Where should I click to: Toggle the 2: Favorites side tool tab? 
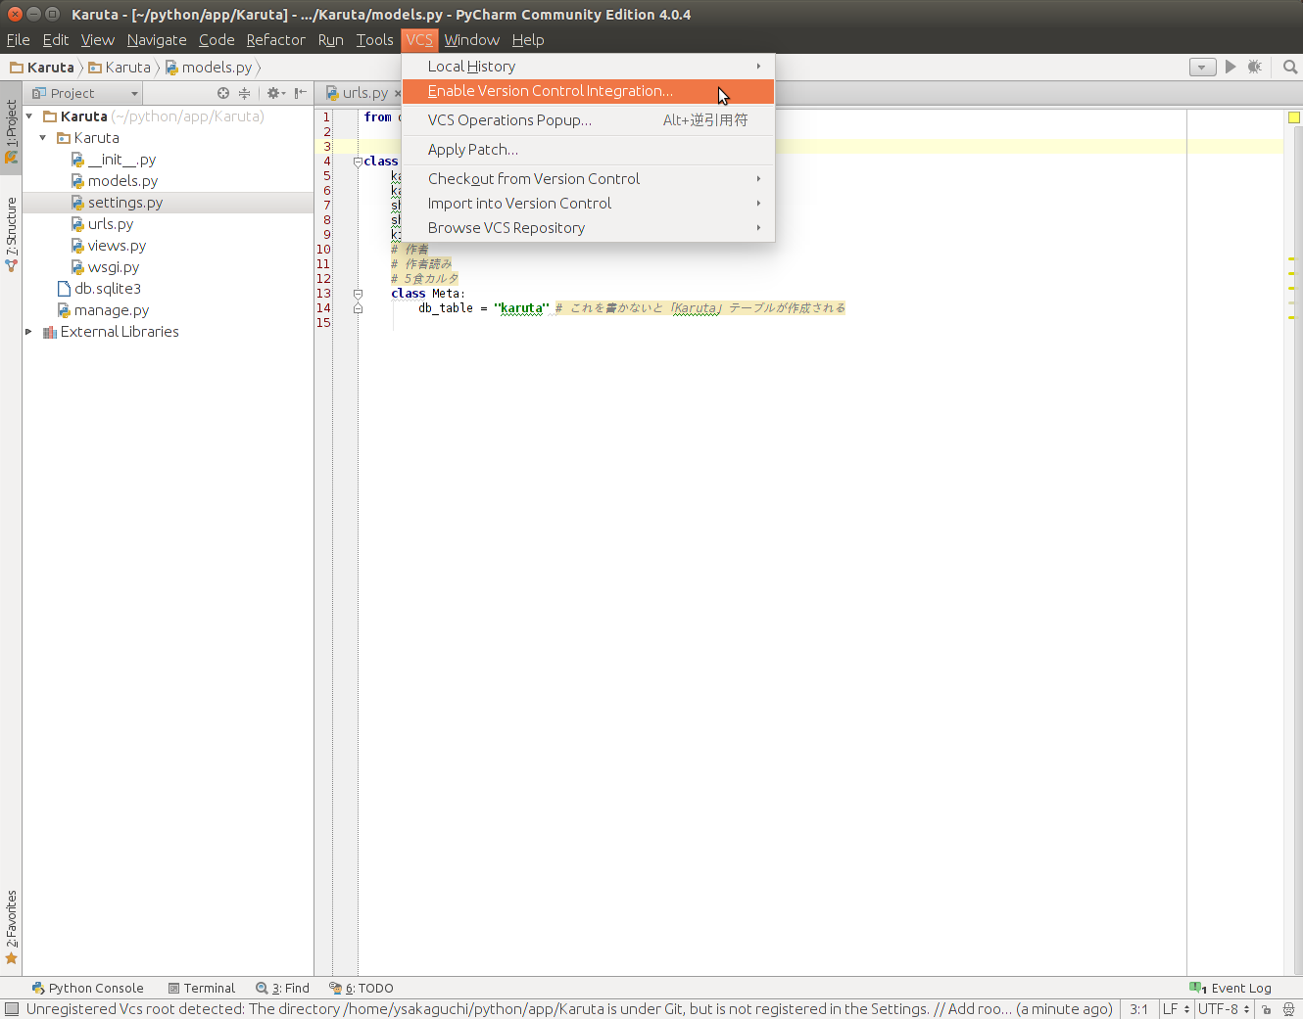click(11, 927)
